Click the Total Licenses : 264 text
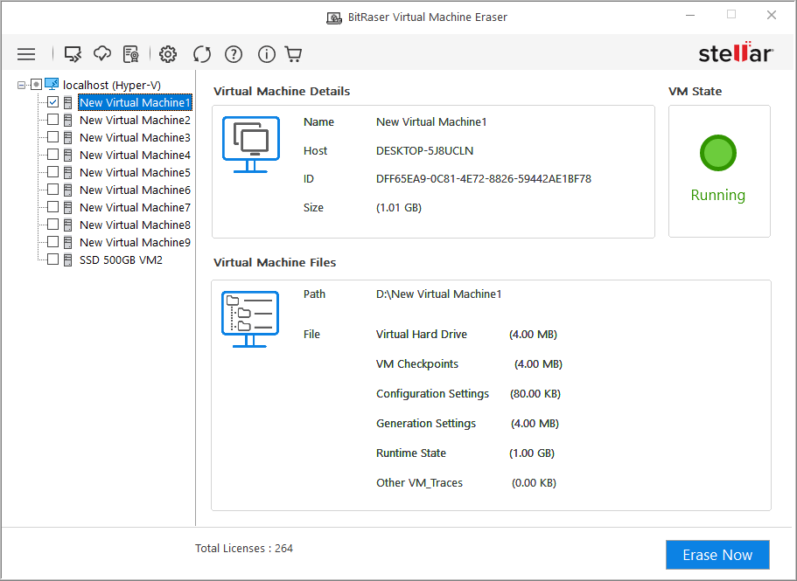 pyautogui.click(x=244, y=549)
